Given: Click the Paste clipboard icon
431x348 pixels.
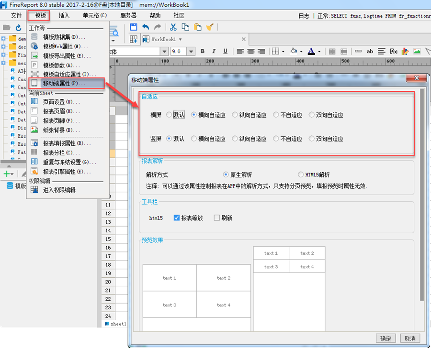Looking at the screenshot, I should pos(198,27).
